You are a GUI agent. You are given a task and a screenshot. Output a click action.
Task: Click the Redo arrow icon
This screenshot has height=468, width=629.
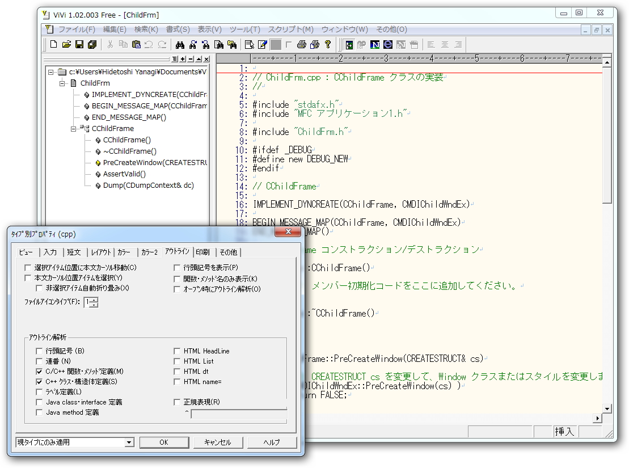point(162,45)
